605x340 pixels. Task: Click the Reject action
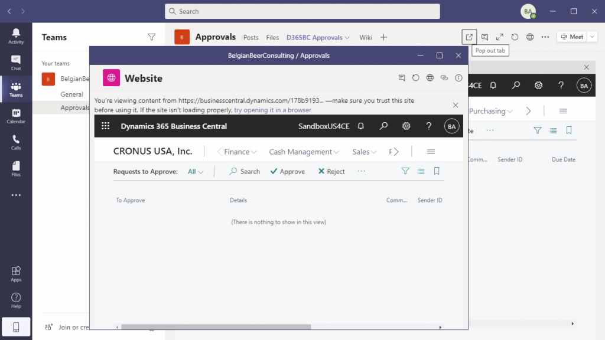[331, 172]
